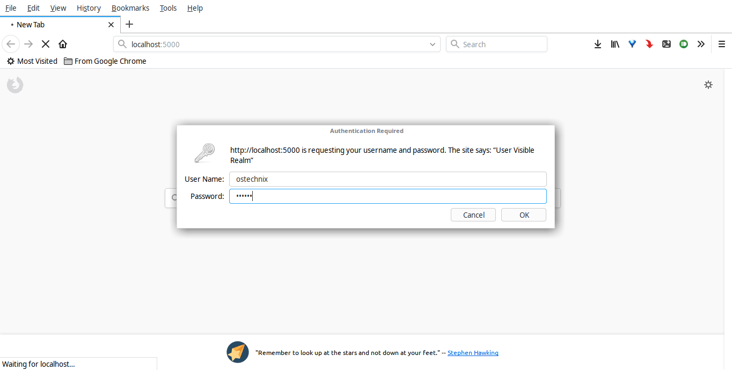Open a new tab with plus button

(129, 24)
